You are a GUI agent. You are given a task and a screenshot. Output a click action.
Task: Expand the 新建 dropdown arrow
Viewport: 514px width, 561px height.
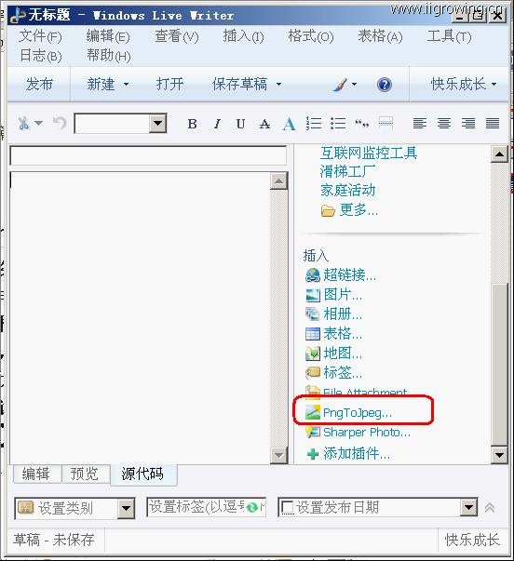126,85
